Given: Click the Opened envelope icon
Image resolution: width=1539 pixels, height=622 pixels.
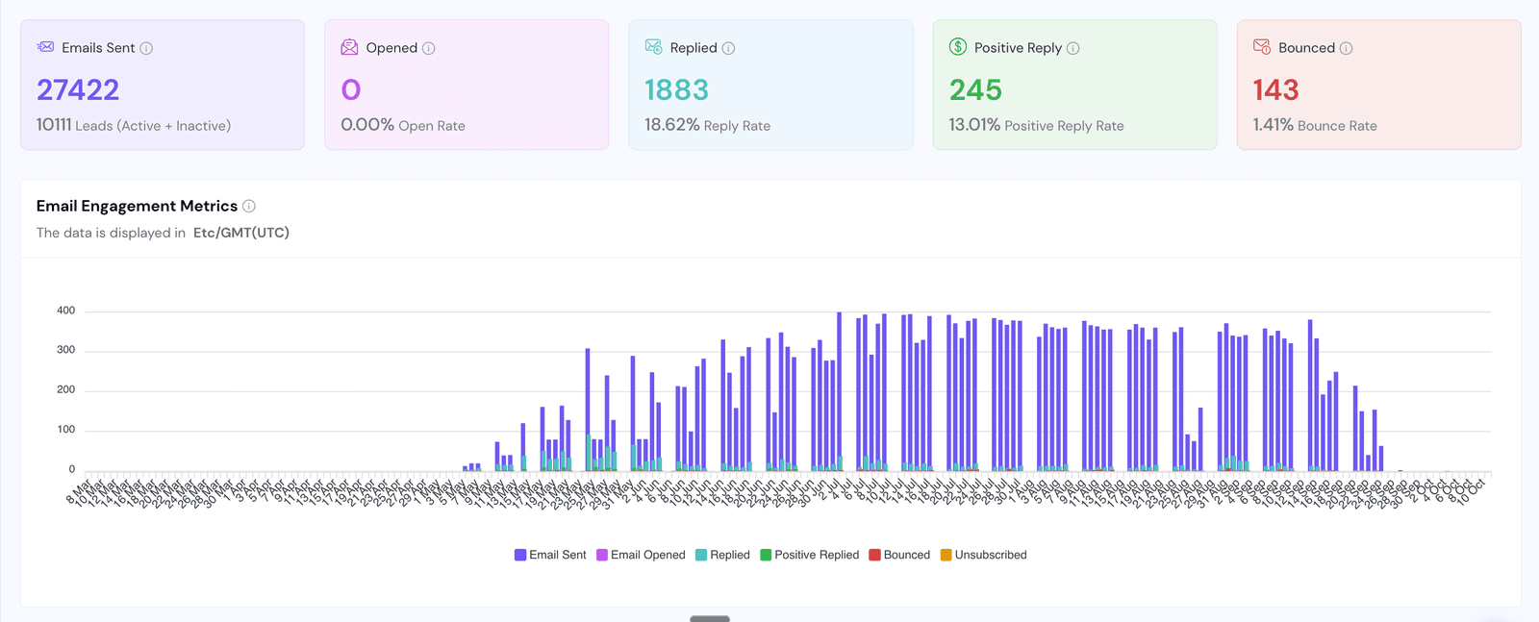Looking at the screenshot, I should click(x=349, y=47).
